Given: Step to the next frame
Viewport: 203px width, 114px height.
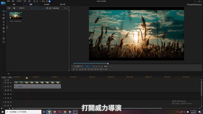Looking at the screenshot, I should pyautogui.click(x=86, y=69).
